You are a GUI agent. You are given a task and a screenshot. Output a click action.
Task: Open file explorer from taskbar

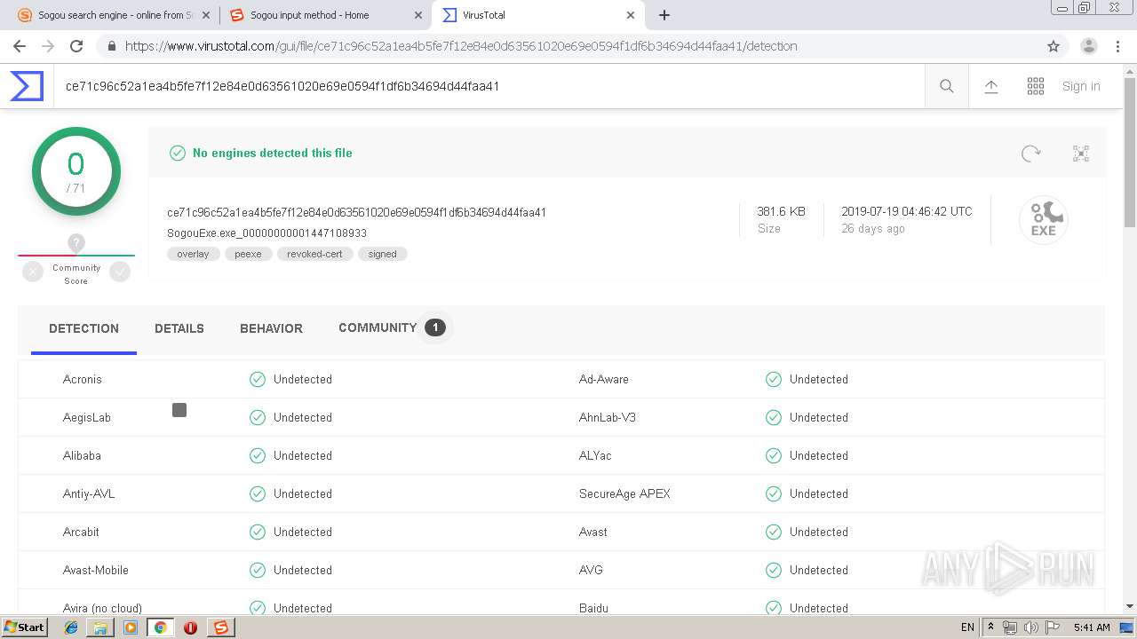pyautogui.click(x=100, y=627)
